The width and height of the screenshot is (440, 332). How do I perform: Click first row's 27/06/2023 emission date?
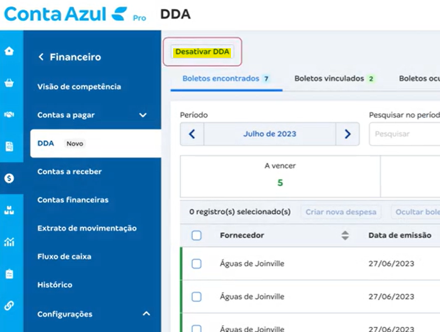(391, 264)
